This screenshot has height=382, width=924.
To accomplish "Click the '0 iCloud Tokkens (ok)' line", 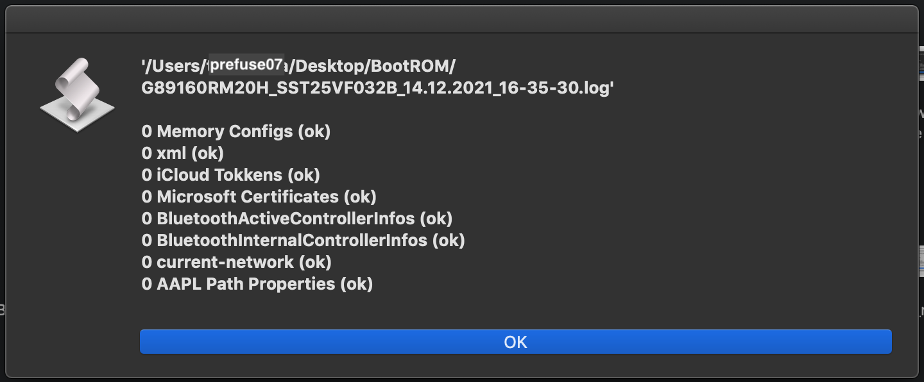I will (x=230, y=175).
